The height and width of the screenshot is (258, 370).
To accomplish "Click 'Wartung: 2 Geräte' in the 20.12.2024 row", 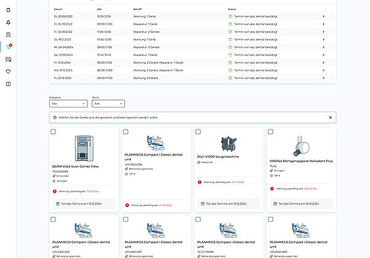I will 146,78.
